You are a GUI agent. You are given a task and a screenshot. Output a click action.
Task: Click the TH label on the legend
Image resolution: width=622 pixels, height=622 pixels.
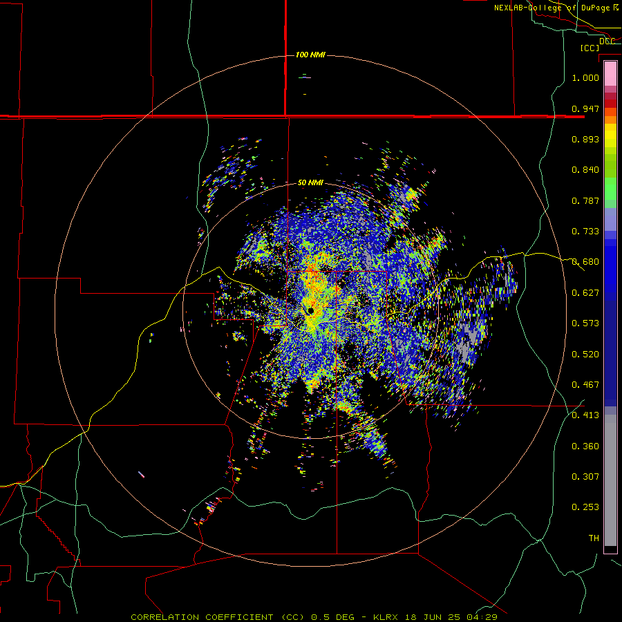pyautogui.click(x=594, y=538)
